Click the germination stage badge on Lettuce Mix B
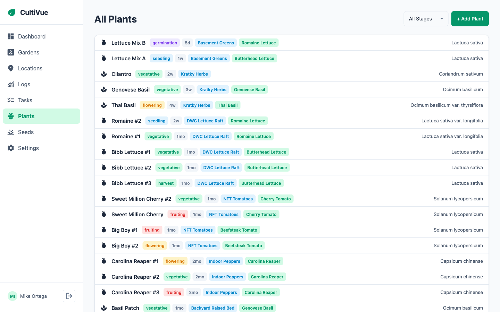Viewport: 500px width, 312px height. tap(165, 43)
